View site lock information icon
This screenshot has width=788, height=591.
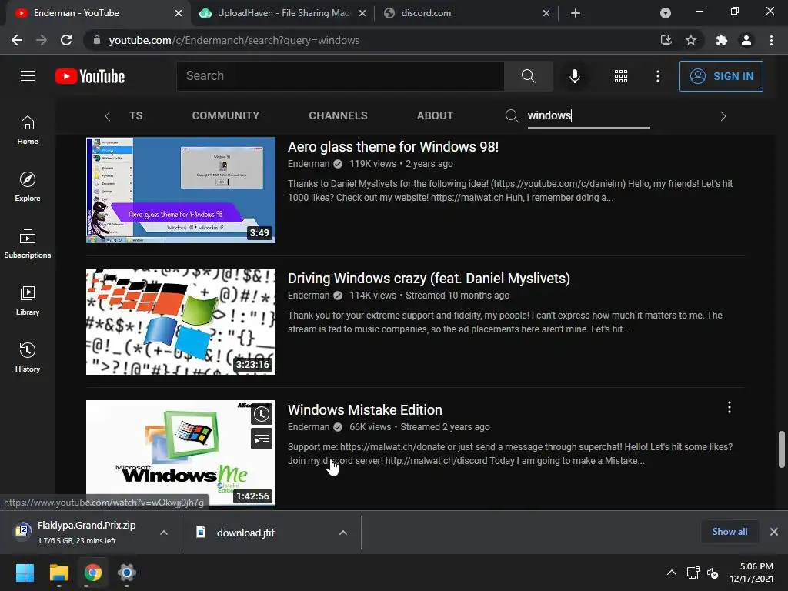[96, 40]
